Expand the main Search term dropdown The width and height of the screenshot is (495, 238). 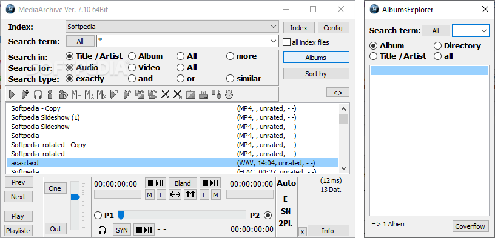[x=274, y=41]
